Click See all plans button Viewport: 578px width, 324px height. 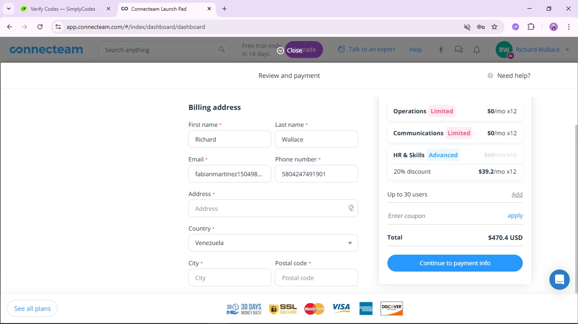tap(32, 309)
